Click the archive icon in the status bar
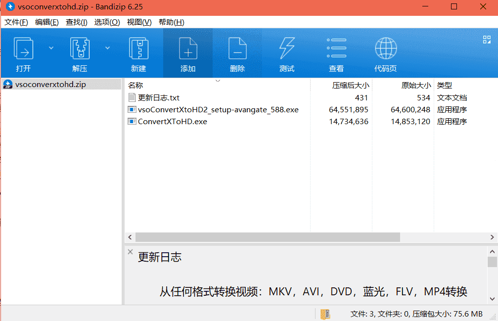The width and height of the screenshot is (498, 321). pyautogui.click(x=325, y=315)
